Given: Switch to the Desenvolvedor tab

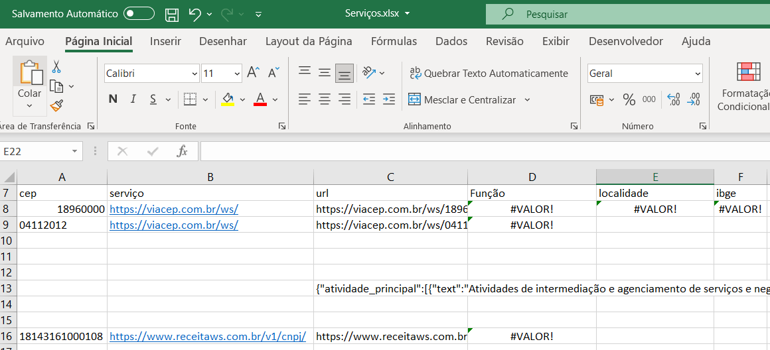Looking at the screenshot, I should (x=625, y=42).
